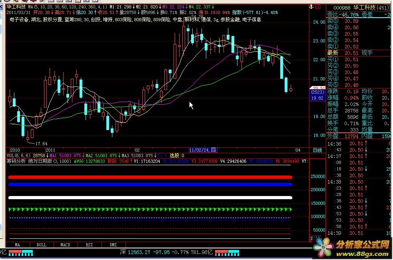Click the 卖③ 20.55 order row
393x260 pixels.
tap(359, 34)
